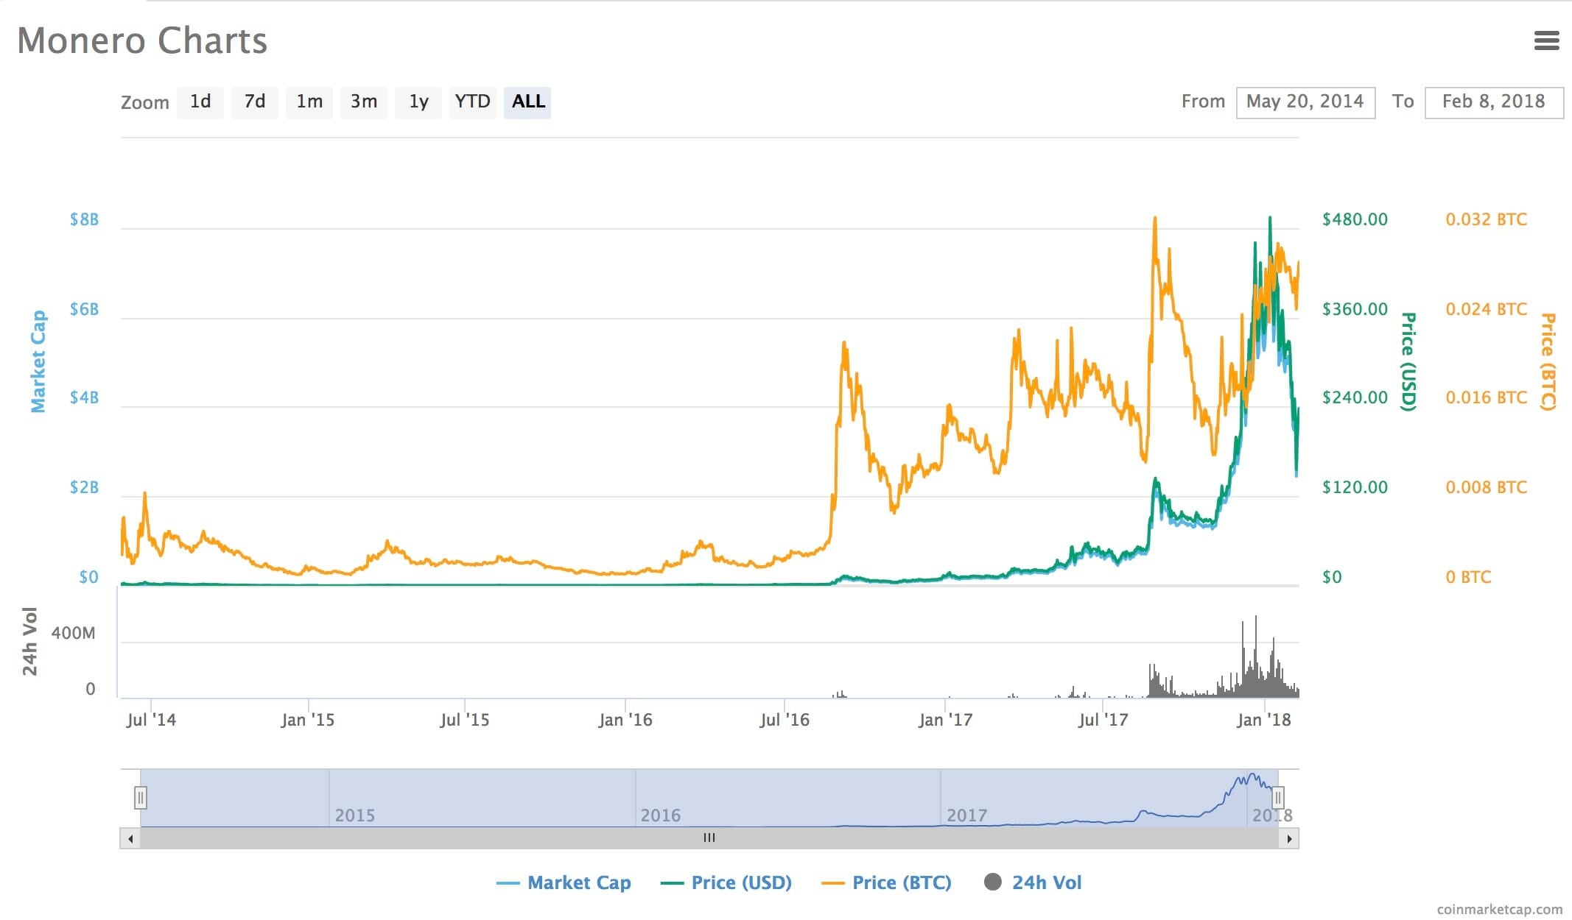
Task: Click the navigator right scroll arrow
Action: pyautogui.click(x=1289, y=838)
